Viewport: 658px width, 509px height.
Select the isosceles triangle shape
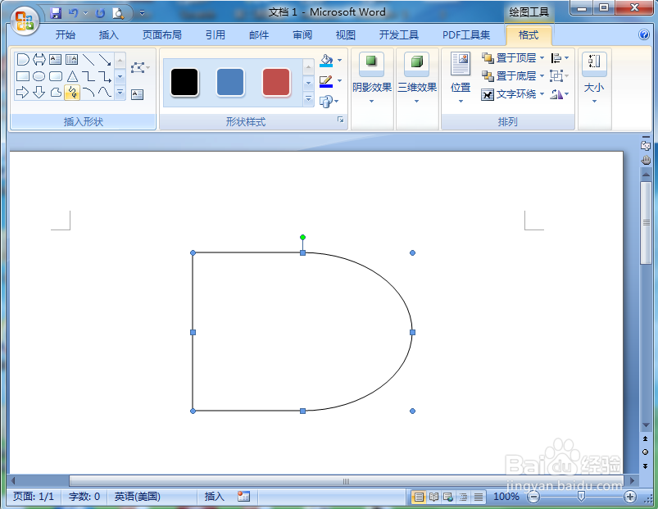coord(72,76)
